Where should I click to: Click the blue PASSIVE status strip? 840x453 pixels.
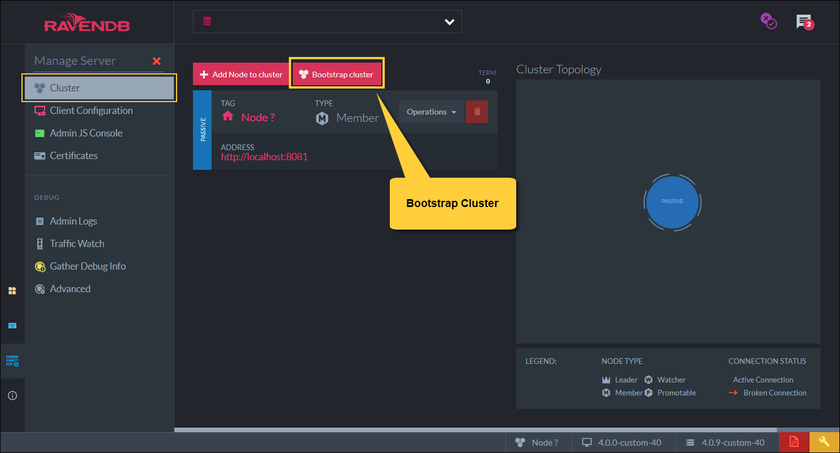[202, 130]
